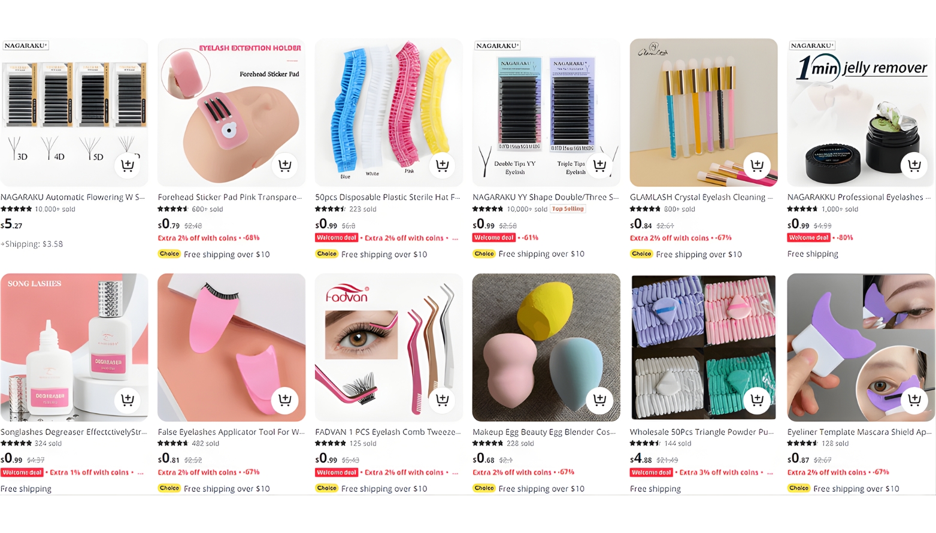This screenshot has width=936, height=533.
Task: Add Forehead Sticker Pad to cart
Action: point(285,165)
